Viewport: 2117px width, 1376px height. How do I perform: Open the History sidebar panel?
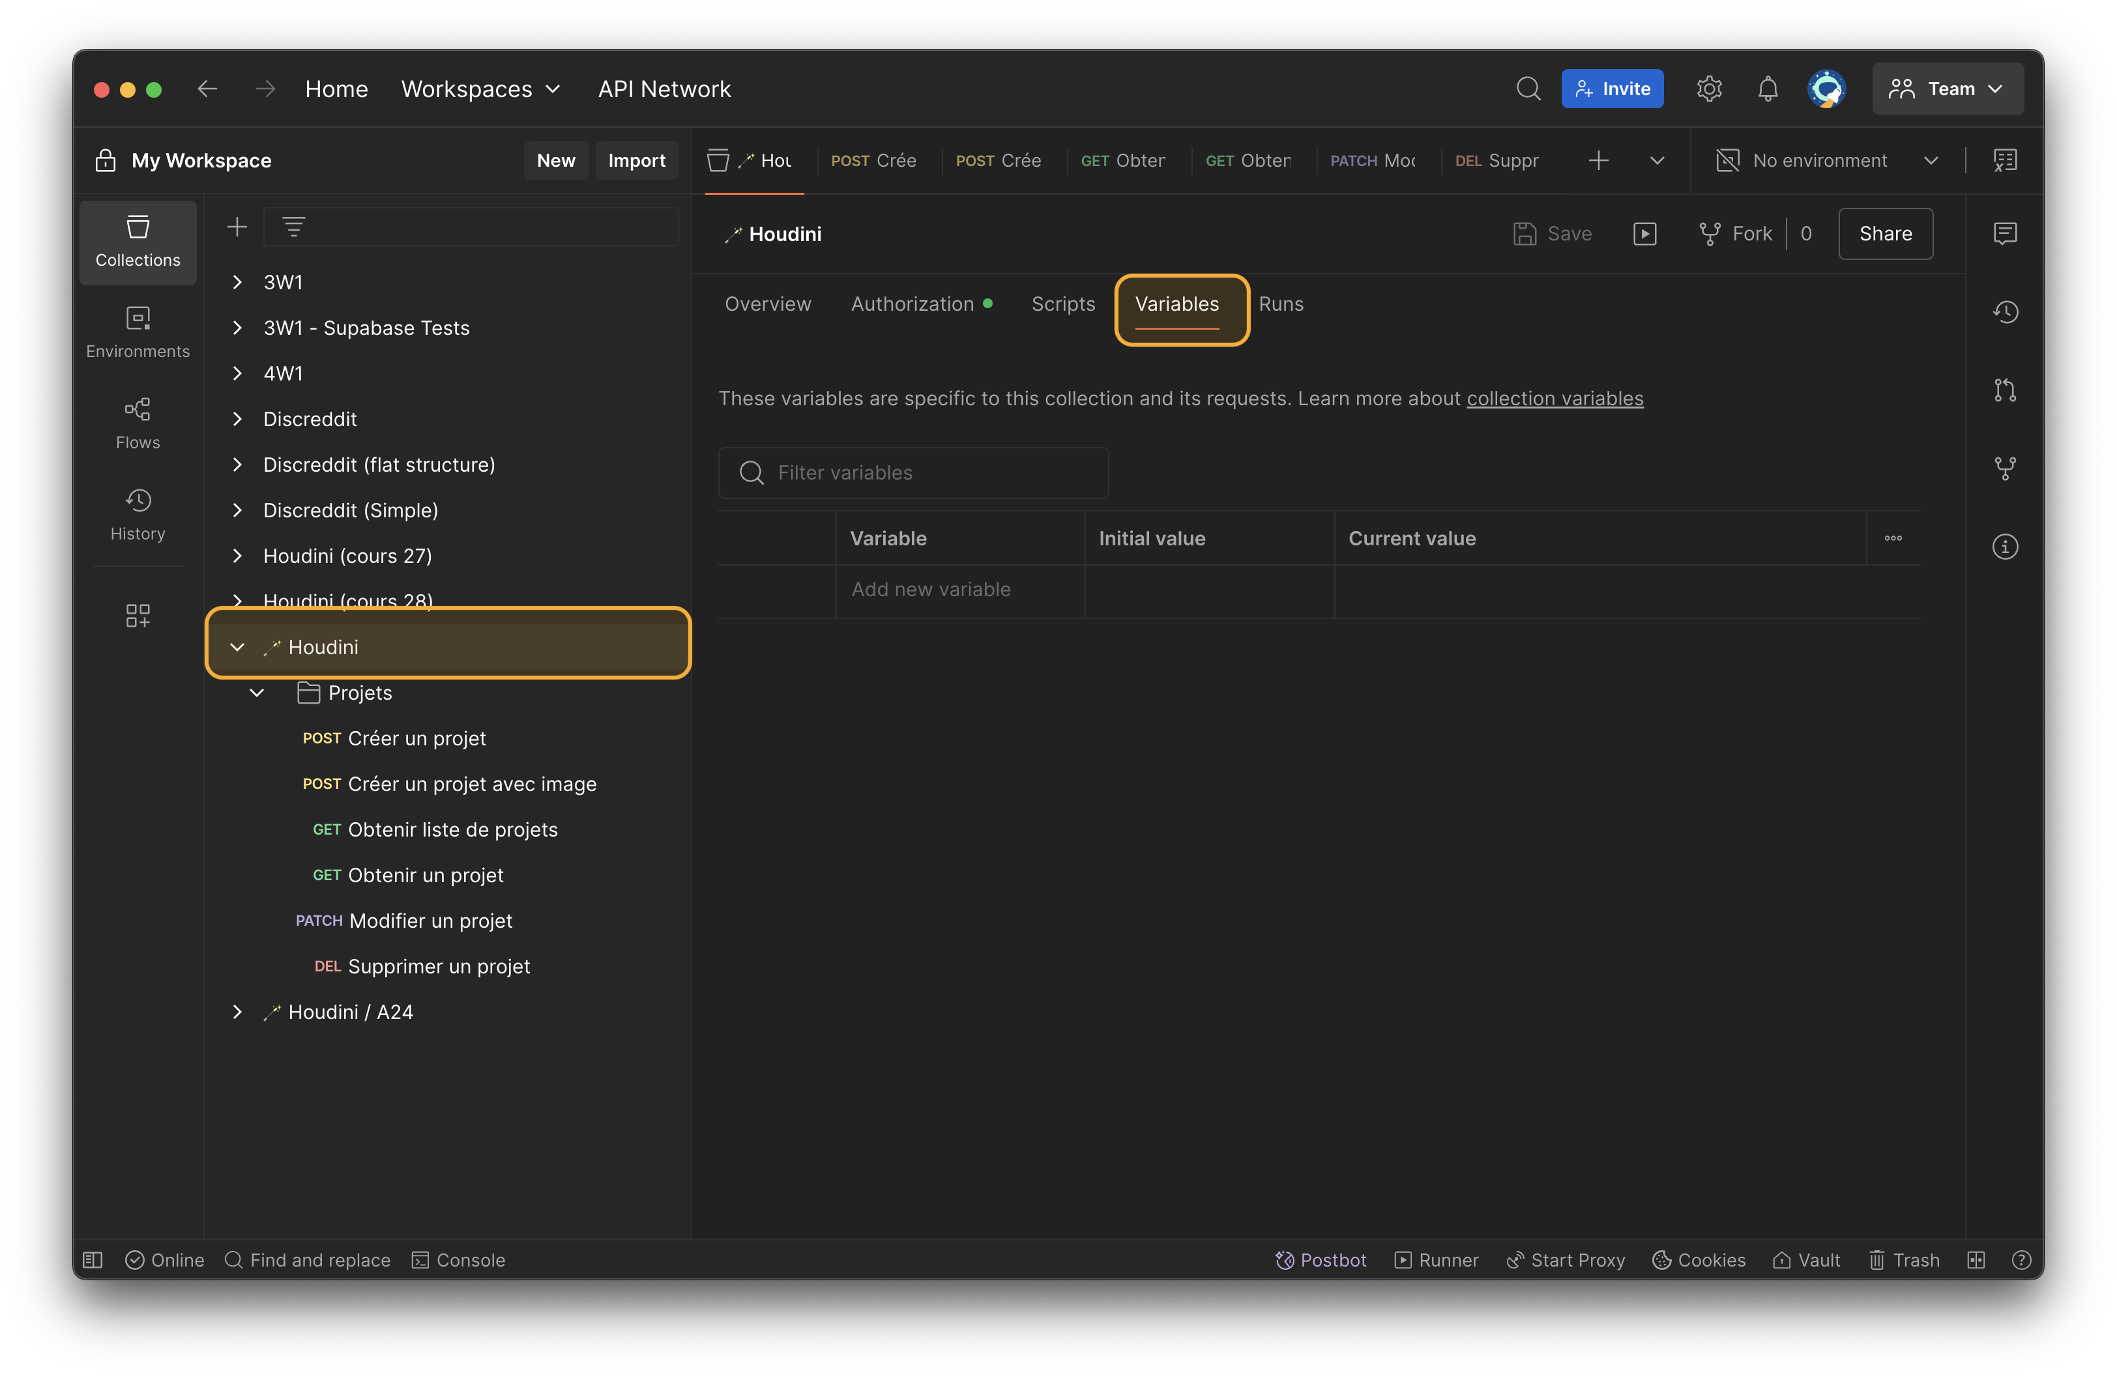[x=138, y=515]
